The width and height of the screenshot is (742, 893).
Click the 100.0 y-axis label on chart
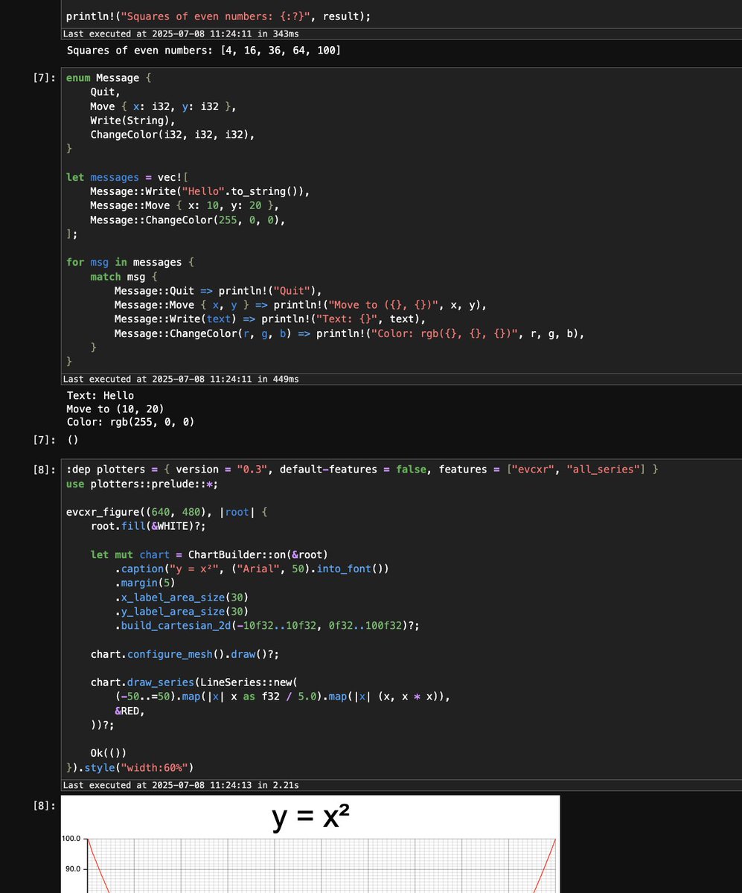point(72,839)
